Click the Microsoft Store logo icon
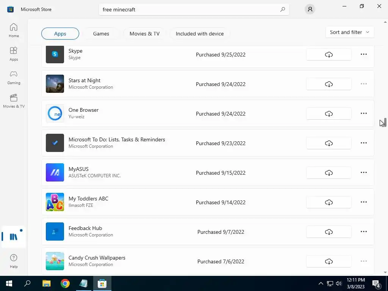 (x=10, y=9)
